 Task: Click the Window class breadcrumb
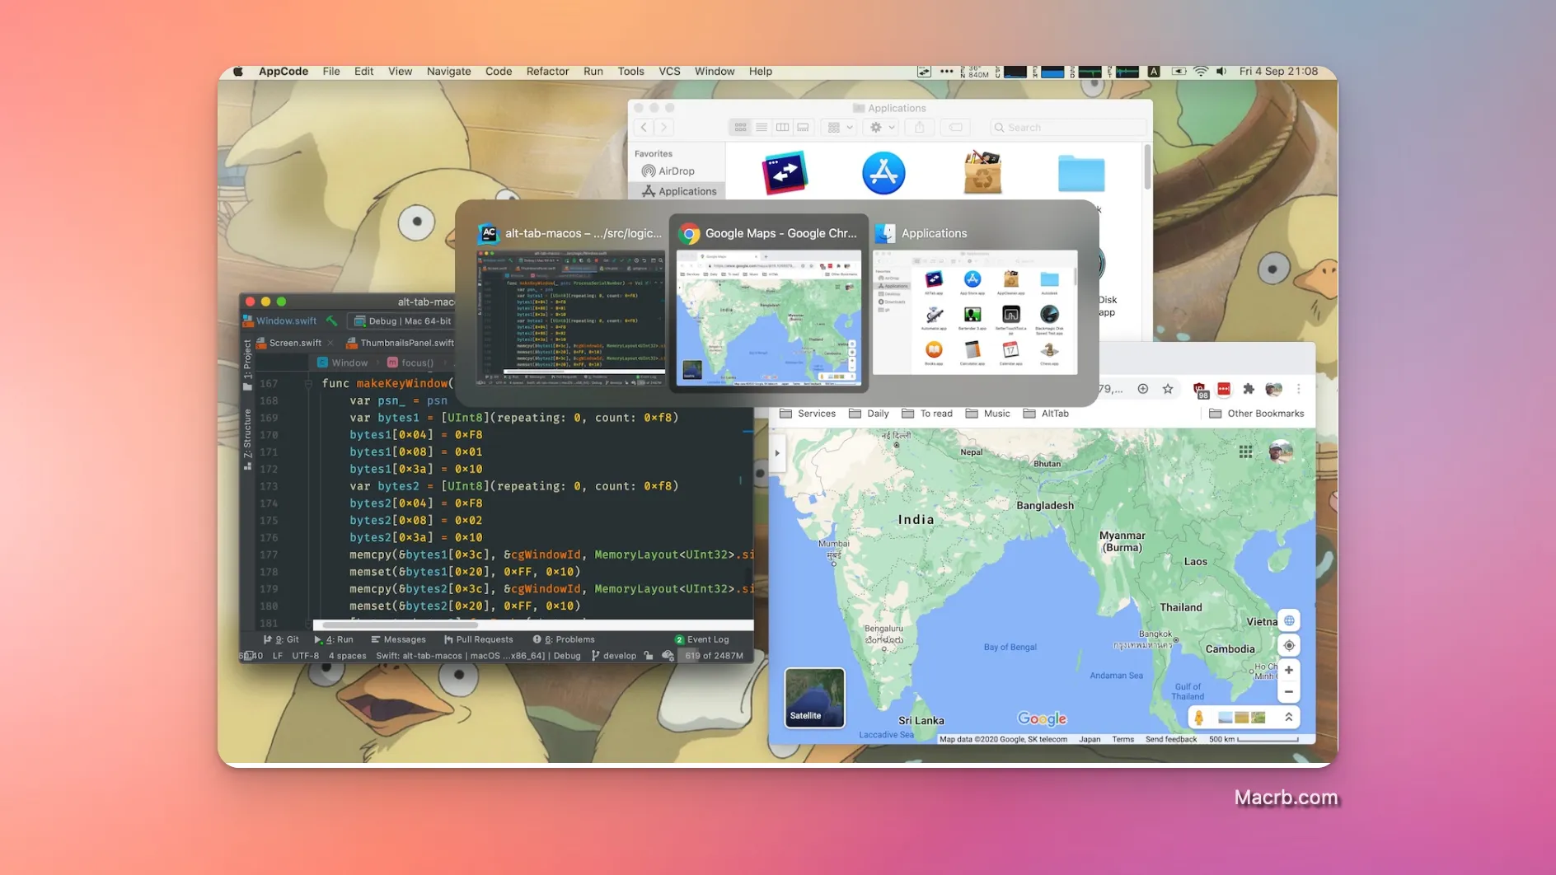(343, 363)
